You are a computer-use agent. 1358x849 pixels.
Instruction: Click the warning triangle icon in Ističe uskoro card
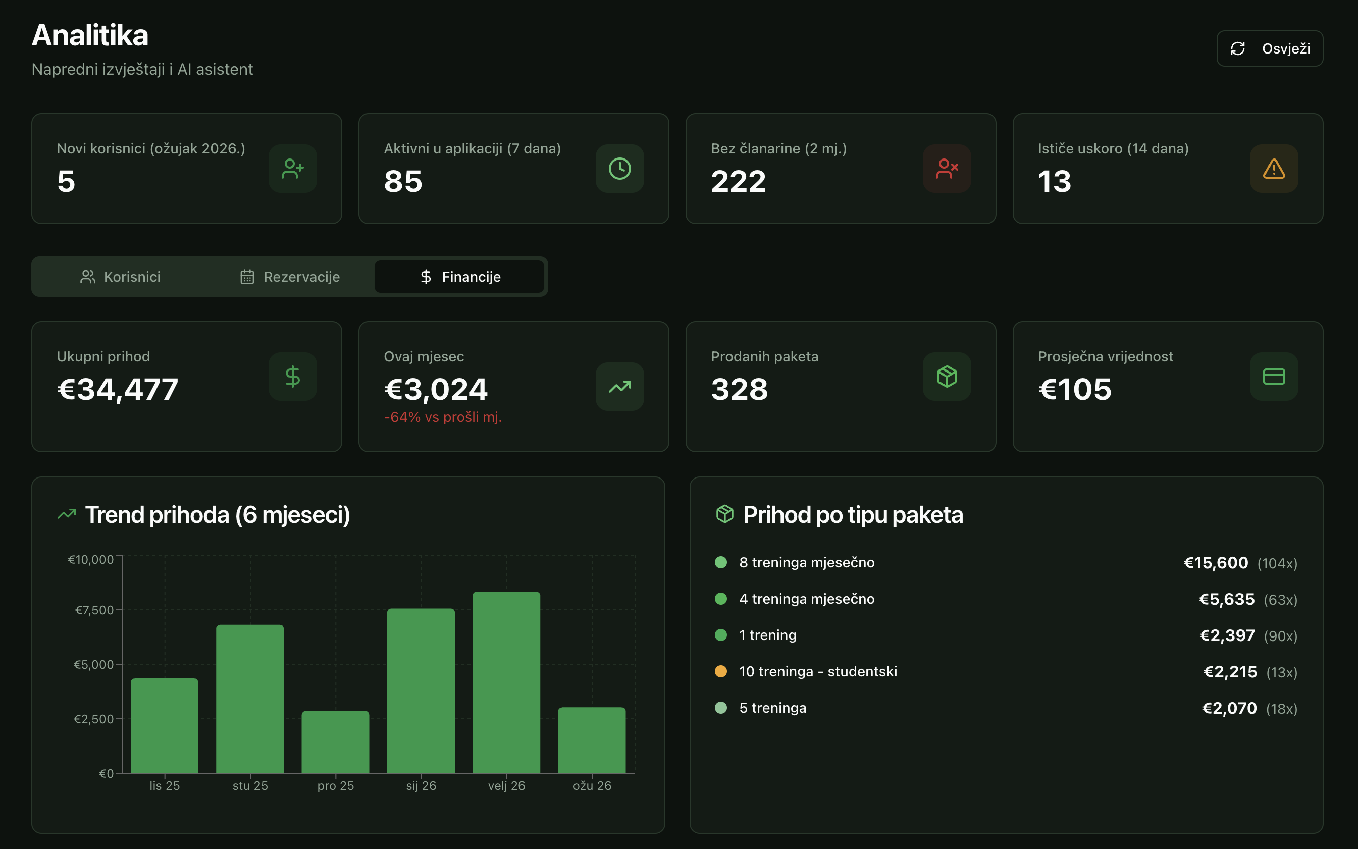click(1273, 169)
